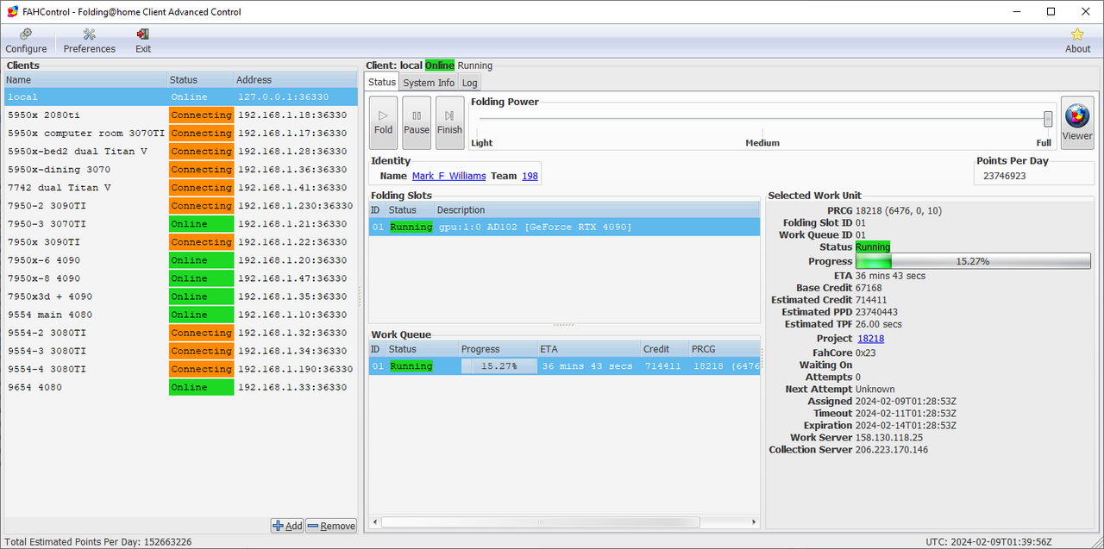
Task: Launch the protein Viewer
Action: click(1076, 122)
